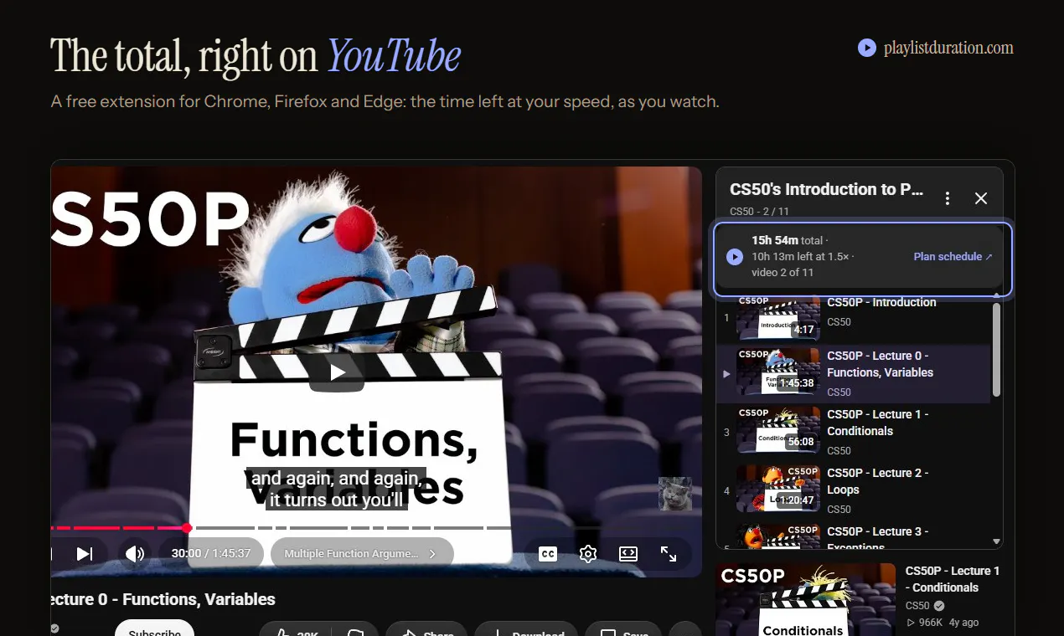1064x636 pixels.
Task: Select CS50P - Lecture 0 - Functions, Variables playlist title
Action: 880,364
